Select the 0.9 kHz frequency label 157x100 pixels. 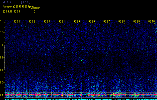click(2, 57)
